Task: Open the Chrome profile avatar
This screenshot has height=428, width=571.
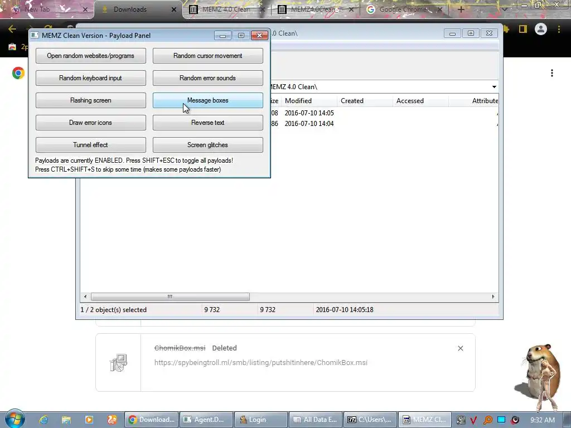Action: pos(541,29)
